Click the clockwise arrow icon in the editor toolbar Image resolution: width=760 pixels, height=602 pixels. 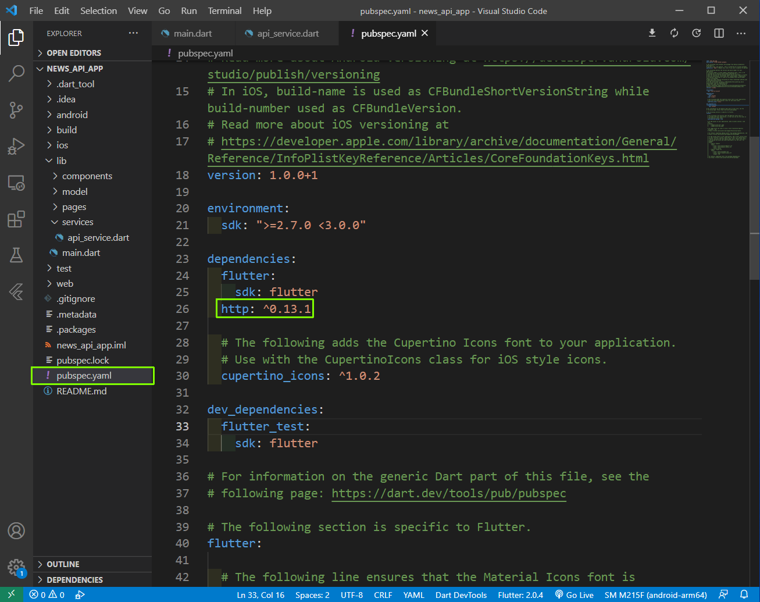pyautogui.click(x=697, y=33)
